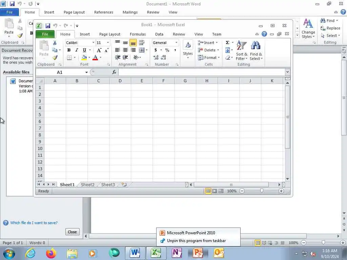The height and width of the screenshot is (260, 347).
Task: Open Excel font name Calibri dropdown
Action: click(93, 43)
